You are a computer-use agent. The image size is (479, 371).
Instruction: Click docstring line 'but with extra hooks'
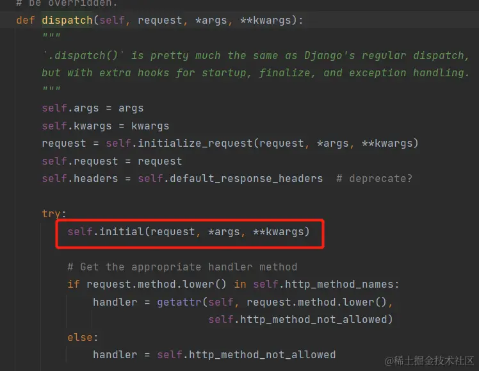pos(256,73)
